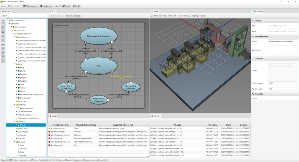
Task: Click the Stamp white material document icon
Action: click(19, 44)
